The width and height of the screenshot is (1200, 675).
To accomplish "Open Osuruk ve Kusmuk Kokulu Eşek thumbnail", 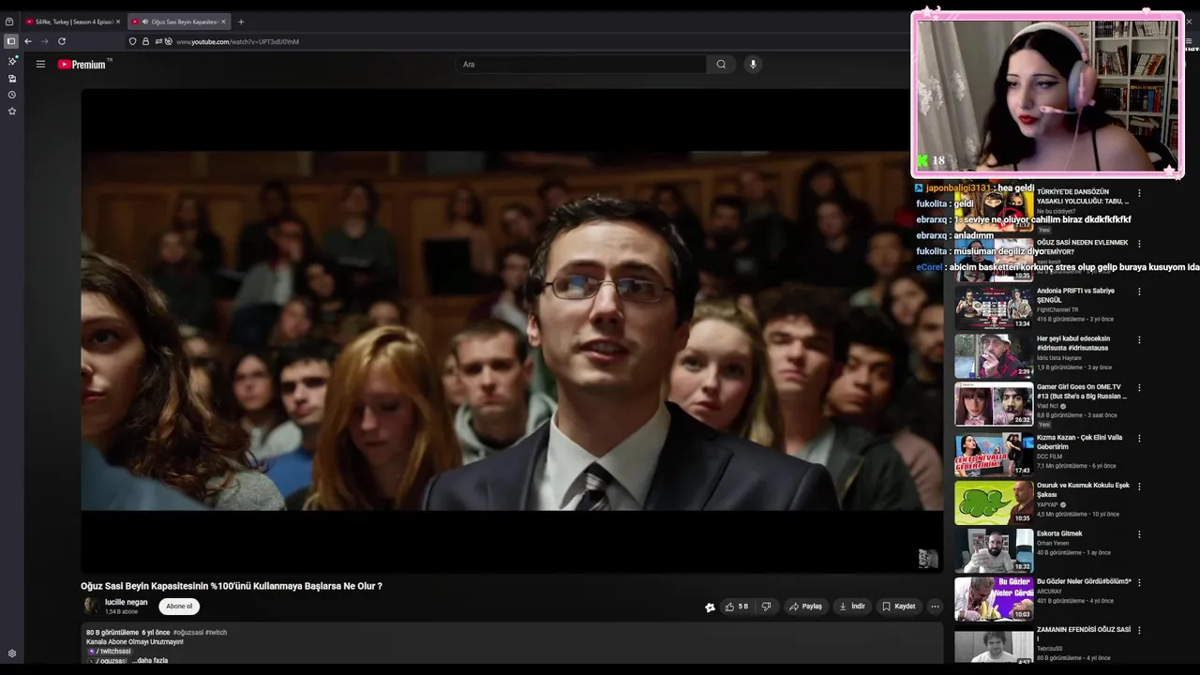I will tap(994, 502).
